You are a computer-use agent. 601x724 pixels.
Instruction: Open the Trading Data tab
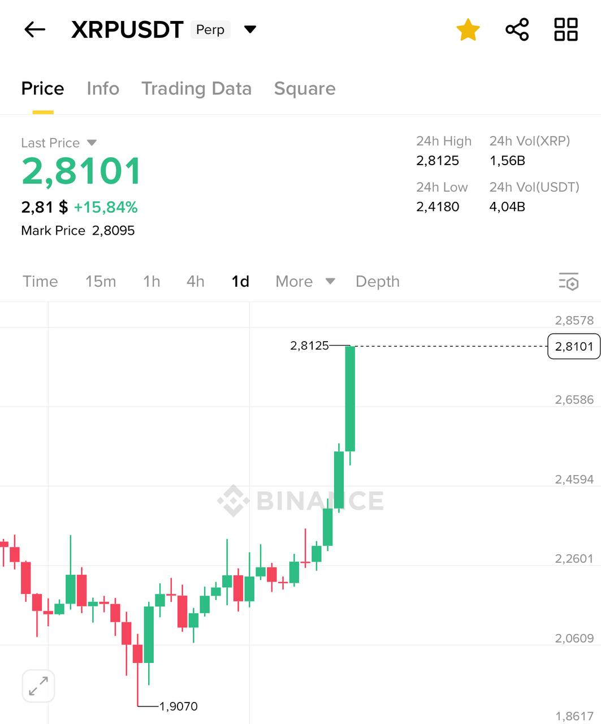click(x=196, y=89)
